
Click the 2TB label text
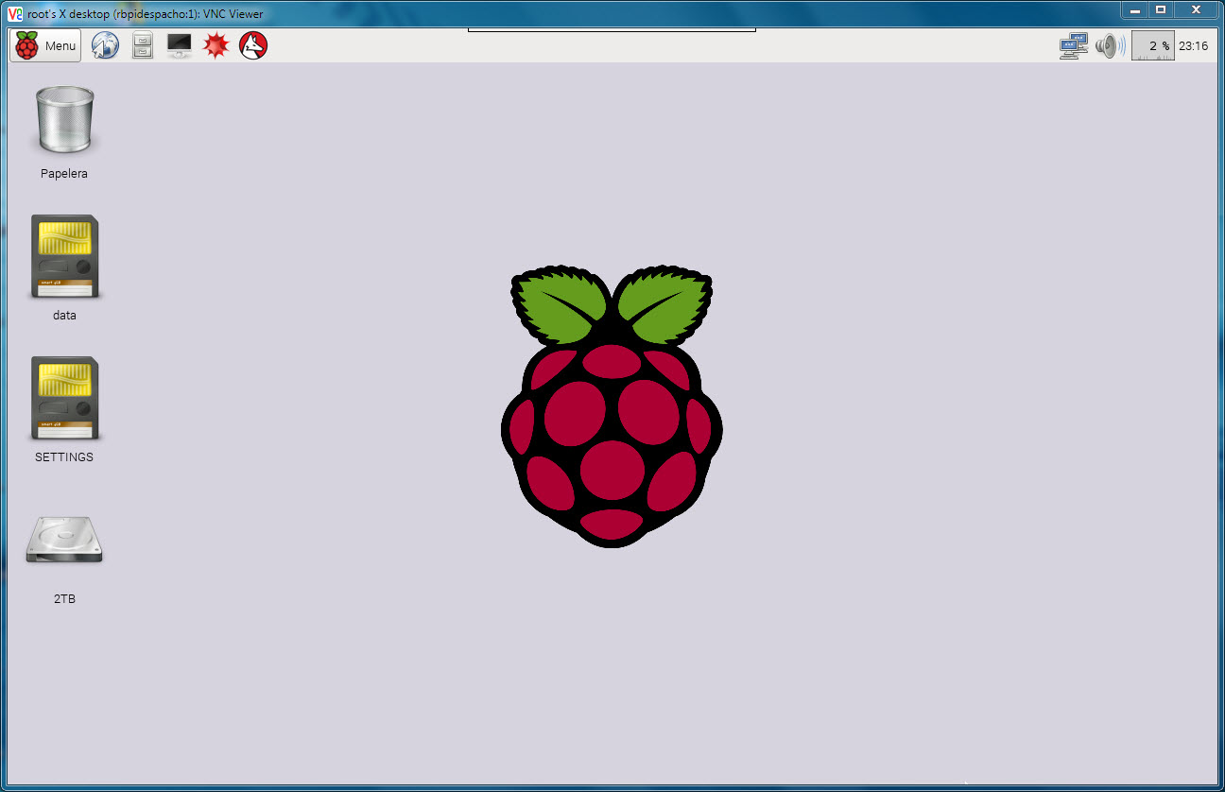coord(64,599)
